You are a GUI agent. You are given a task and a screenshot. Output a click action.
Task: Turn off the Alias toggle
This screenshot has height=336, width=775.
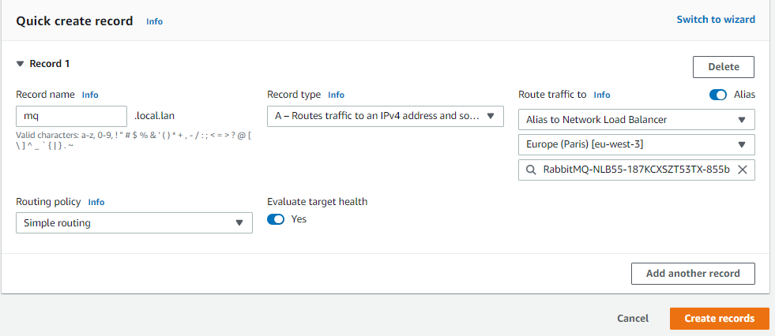click(718, 95)
